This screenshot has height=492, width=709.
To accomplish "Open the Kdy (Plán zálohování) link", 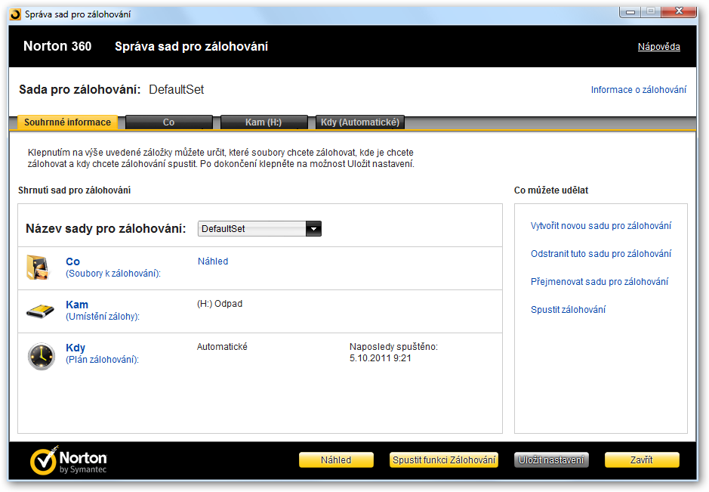I will (x=102, y=354).
